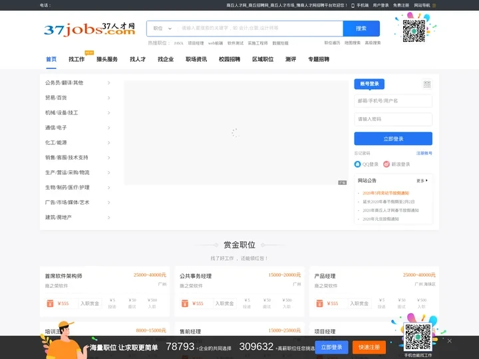
Task: Click the 用户登录 top bar link
Action: click(381, 5)
